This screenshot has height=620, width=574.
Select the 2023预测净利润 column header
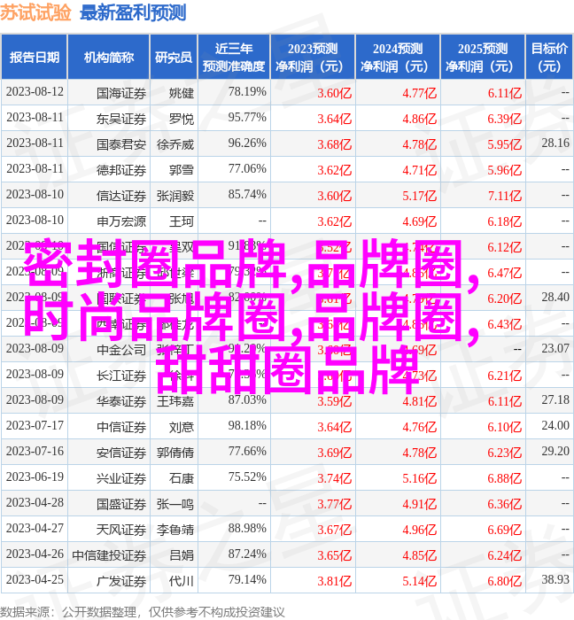[313, 58]
